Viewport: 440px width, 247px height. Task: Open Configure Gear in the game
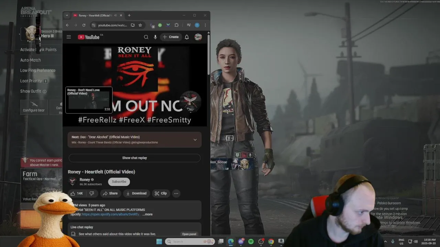[34, 107]
